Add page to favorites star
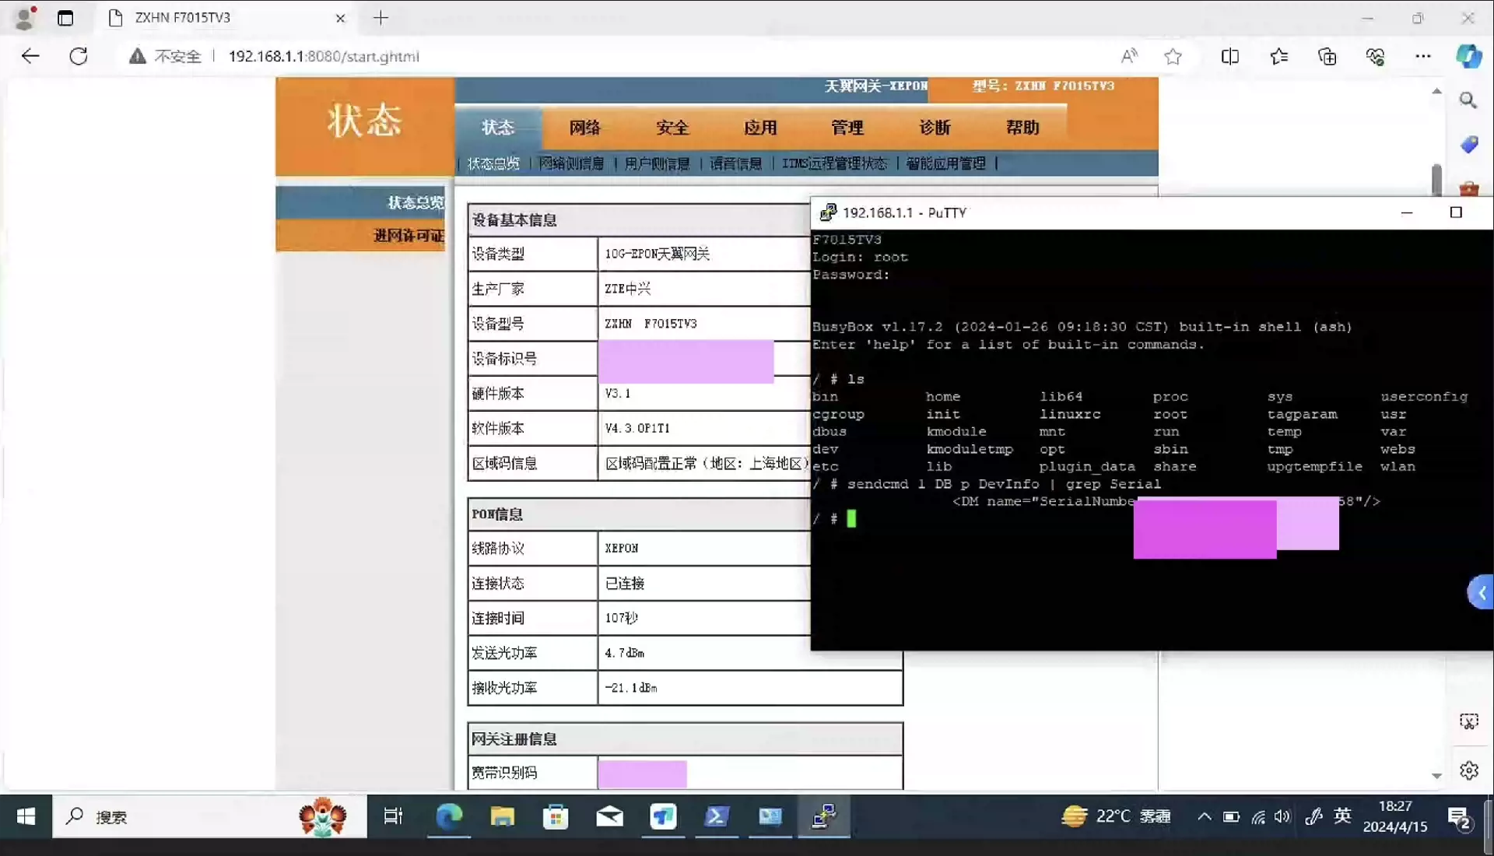 click(1173, 56)
